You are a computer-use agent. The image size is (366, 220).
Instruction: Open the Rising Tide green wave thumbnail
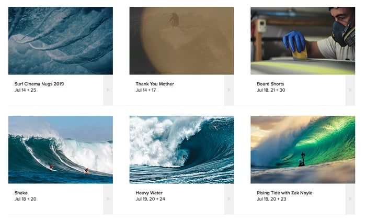tap(303, 150)
